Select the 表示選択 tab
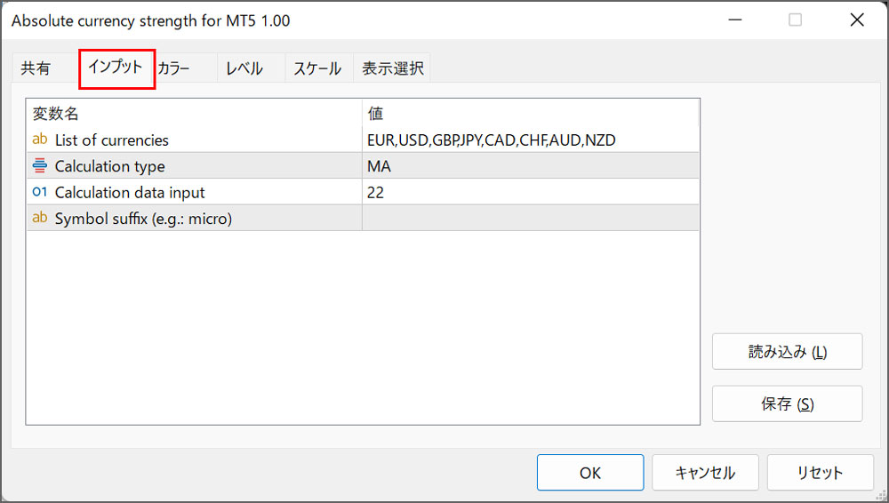 [392, 68]
